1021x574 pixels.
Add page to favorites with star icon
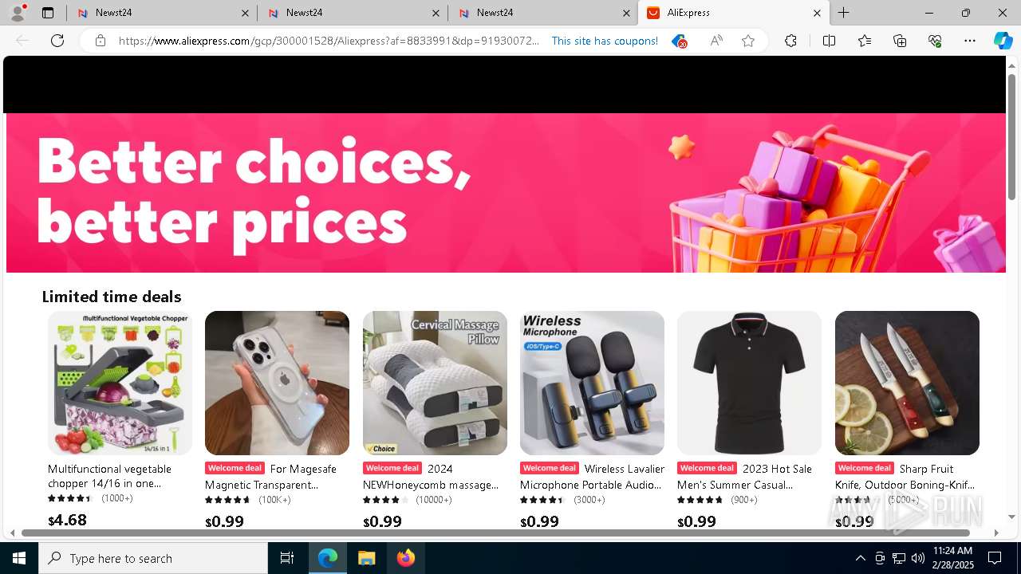748,41
